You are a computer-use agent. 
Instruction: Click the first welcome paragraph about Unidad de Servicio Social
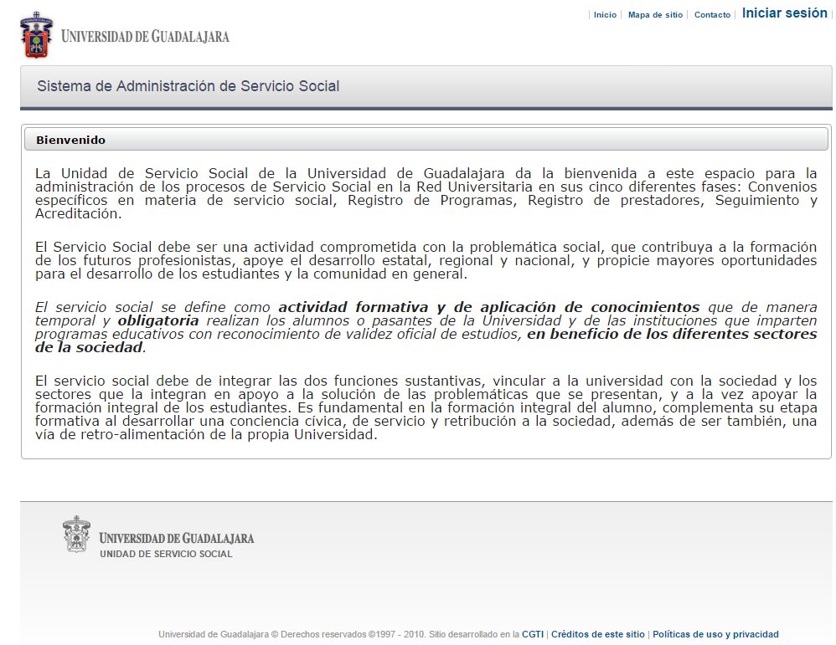(x=426, y=193)
